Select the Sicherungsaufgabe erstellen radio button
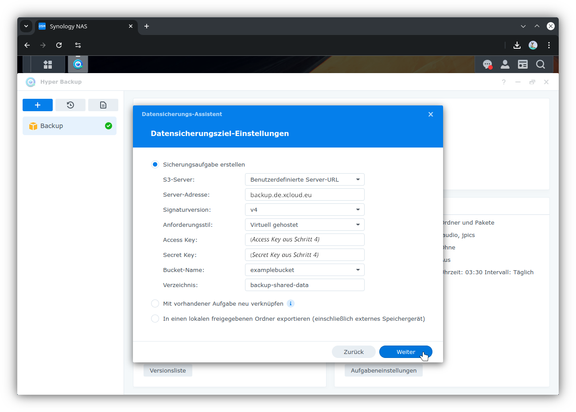This screenshot has width=576, height=412. click(155, 164)
